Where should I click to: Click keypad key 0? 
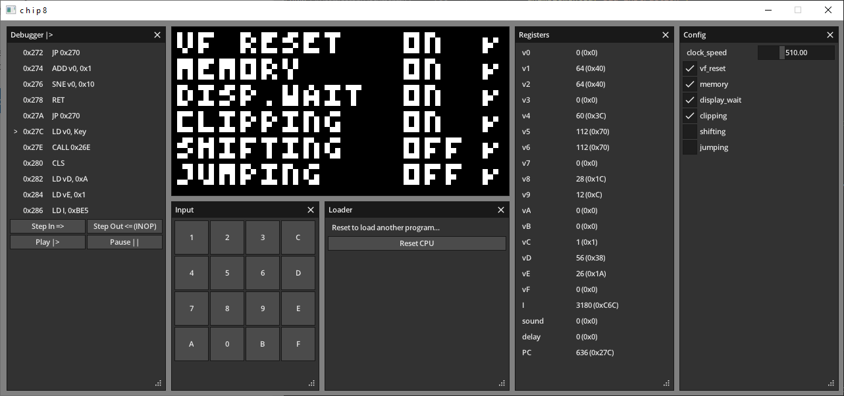[x=227, y=344]
